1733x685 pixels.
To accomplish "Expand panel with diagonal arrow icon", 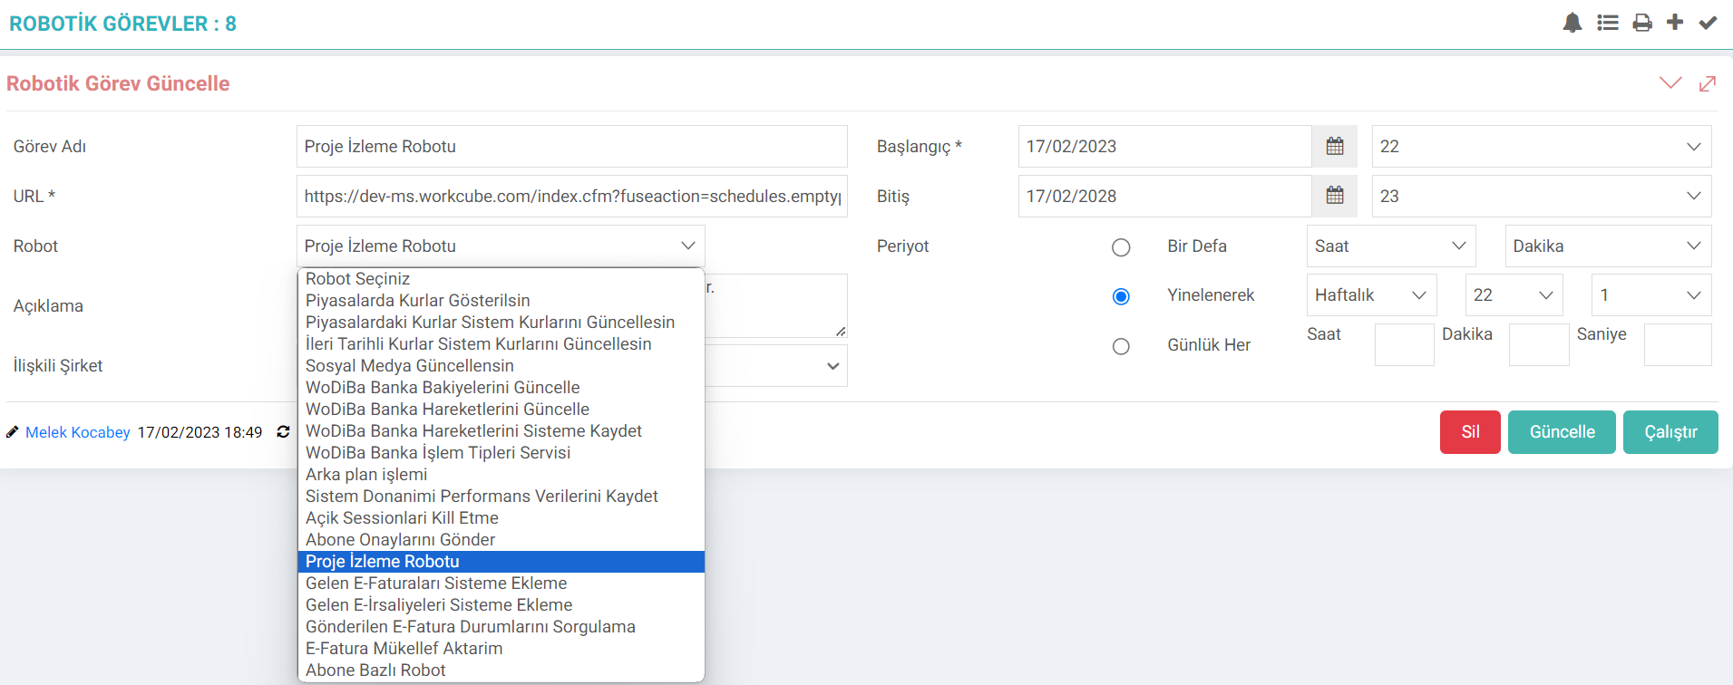I will pos(1708,83).
